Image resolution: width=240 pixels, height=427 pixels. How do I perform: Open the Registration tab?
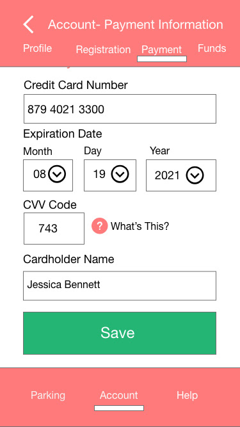coord(103,49)
